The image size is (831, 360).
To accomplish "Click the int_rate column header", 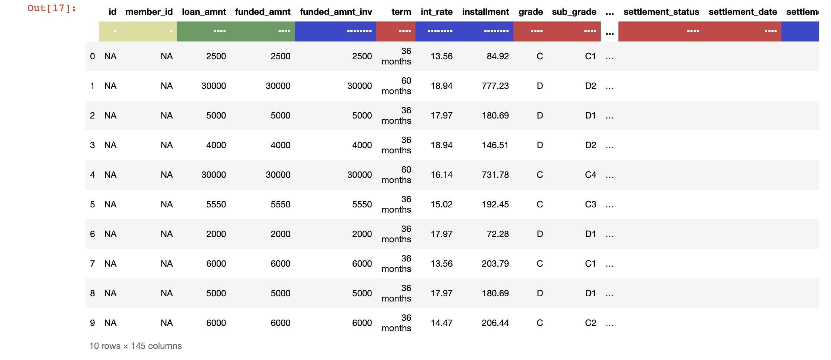I will coord(436,11).
